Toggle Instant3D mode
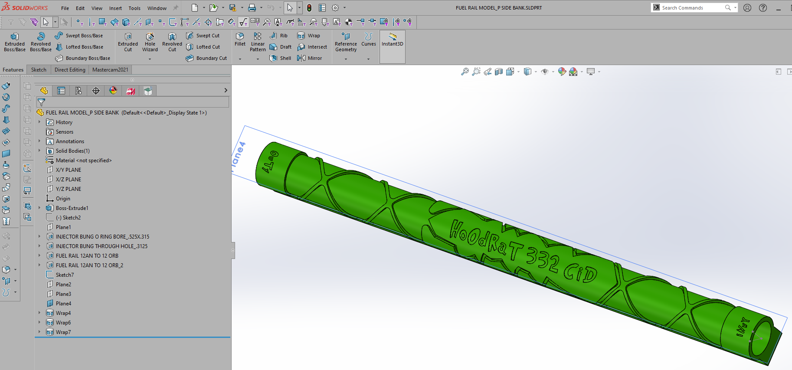Viewport: 792px width, 370px height. point(392,39)
